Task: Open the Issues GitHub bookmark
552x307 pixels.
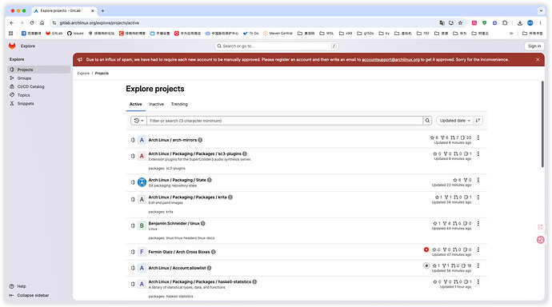Action: pos(75,33)
